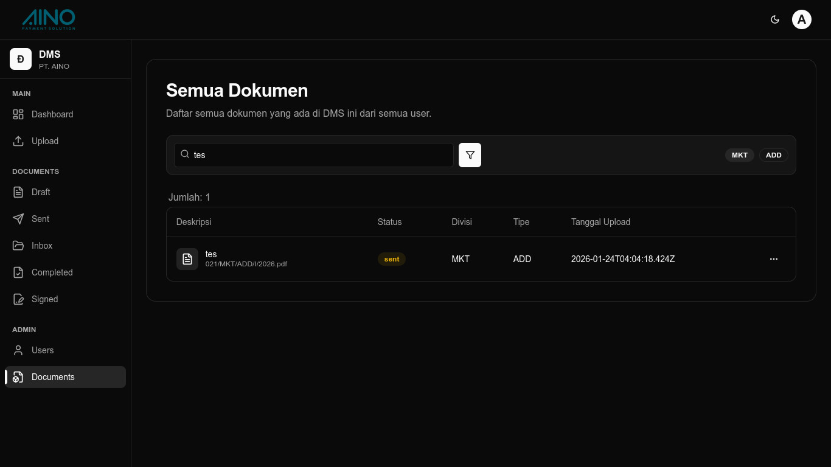The height and width of the screenshot is (467, 831).
Task: Open the three-dot row actions menu
Action: tap(773, 259)
